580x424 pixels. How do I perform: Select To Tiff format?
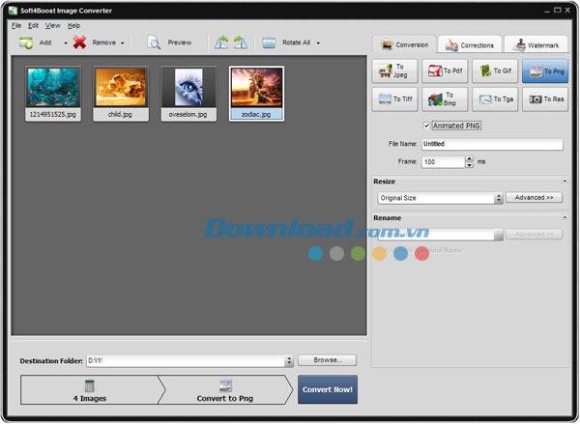(x=394, y=99)
